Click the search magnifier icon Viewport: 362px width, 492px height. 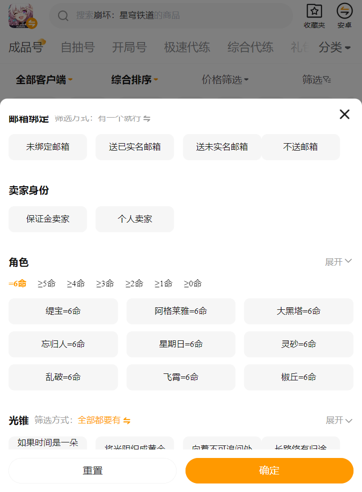63,16
